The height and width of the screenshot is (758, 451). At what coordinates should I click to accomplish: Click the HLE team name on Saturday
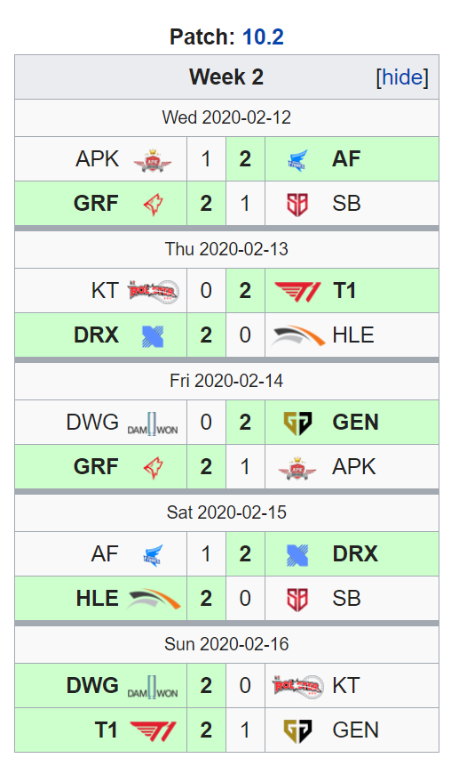click(x=97, y=599)
